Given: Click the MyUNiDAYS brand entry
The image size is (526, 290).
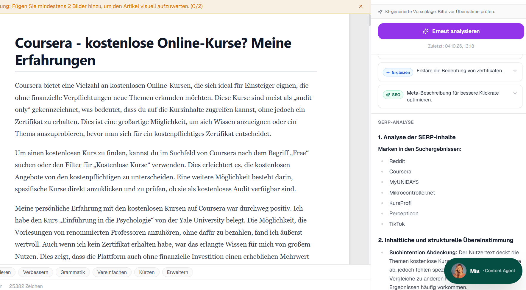Looking at the screenshot, I should [x=404, y=182].
